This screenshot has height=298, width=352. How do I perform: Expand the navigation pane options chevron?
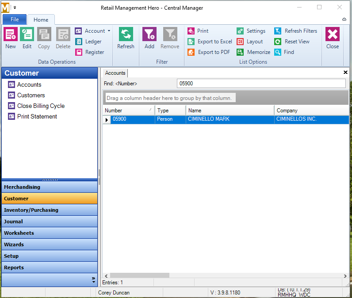[x=93, y=280]
